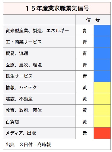Select the 医療、農牧、環境 row label
Image resolution: width=112 pixels, height=152 pixels.
tap(24, 65)
